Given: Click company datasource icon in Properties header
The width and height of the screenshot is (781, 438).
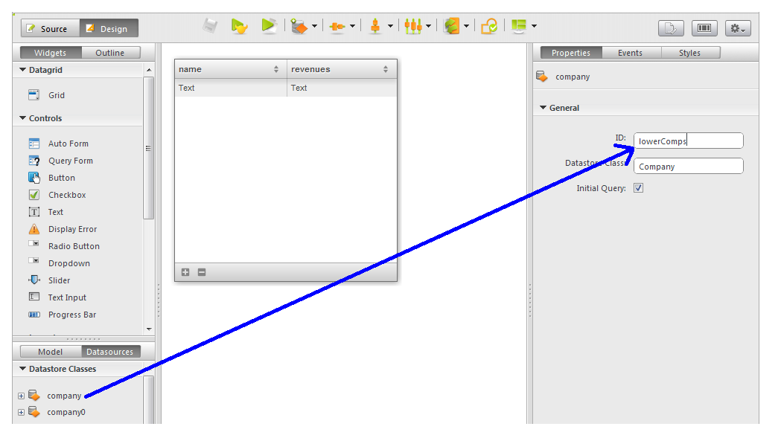Looking at the screenshot, I should click(x=542, y=77).
